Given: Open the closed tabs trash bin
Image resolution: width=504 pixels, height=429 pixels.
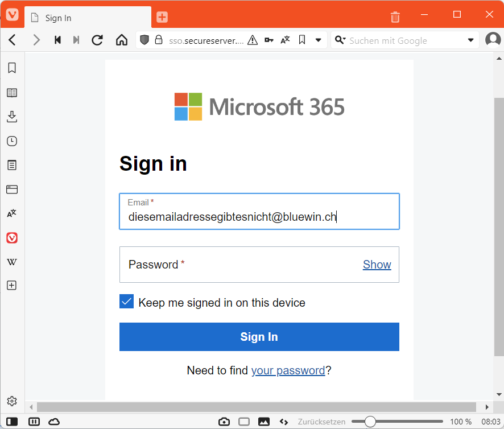Looking at the screenshot, I should click(x=395, y=16).
